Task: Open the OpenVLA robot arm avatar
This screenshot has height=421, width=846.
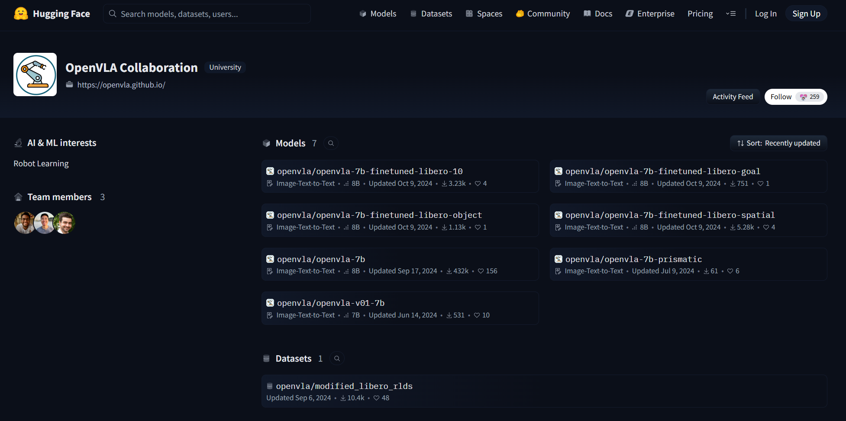Action: tap(35, 74)
